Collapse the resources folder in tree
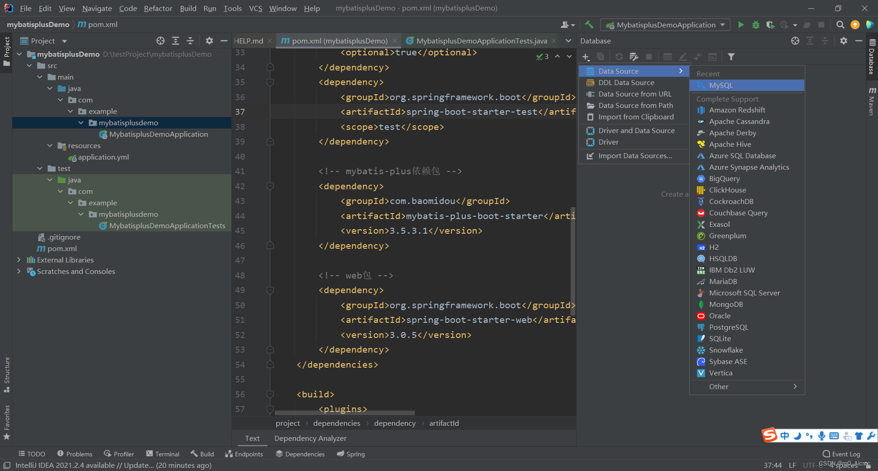Image resolution: width=878 pixels, height=471 pixels. (x=50, y=146)
